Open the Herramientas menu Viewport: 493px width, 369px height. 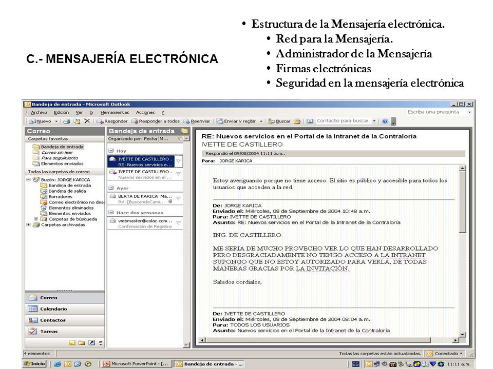(115, 112)
